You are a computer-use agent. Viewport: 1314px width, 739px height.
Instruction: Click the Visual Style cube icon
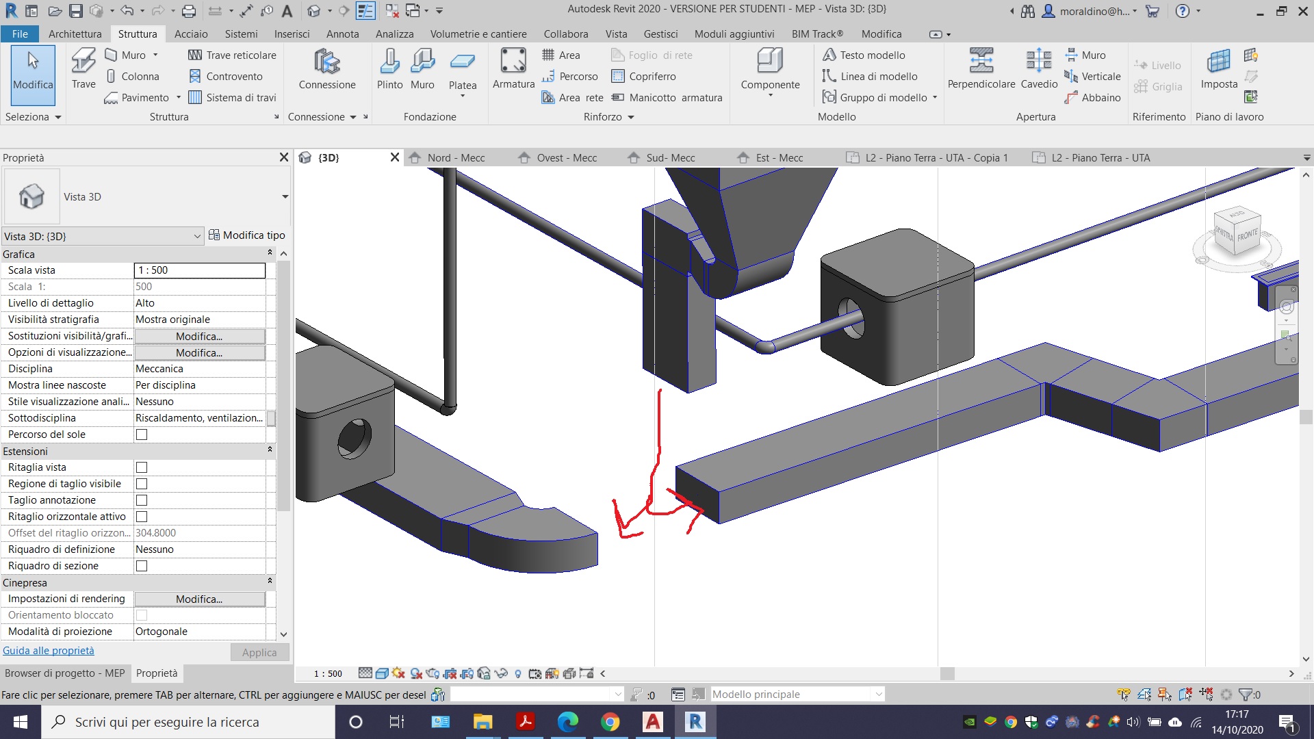coord(382,673)
